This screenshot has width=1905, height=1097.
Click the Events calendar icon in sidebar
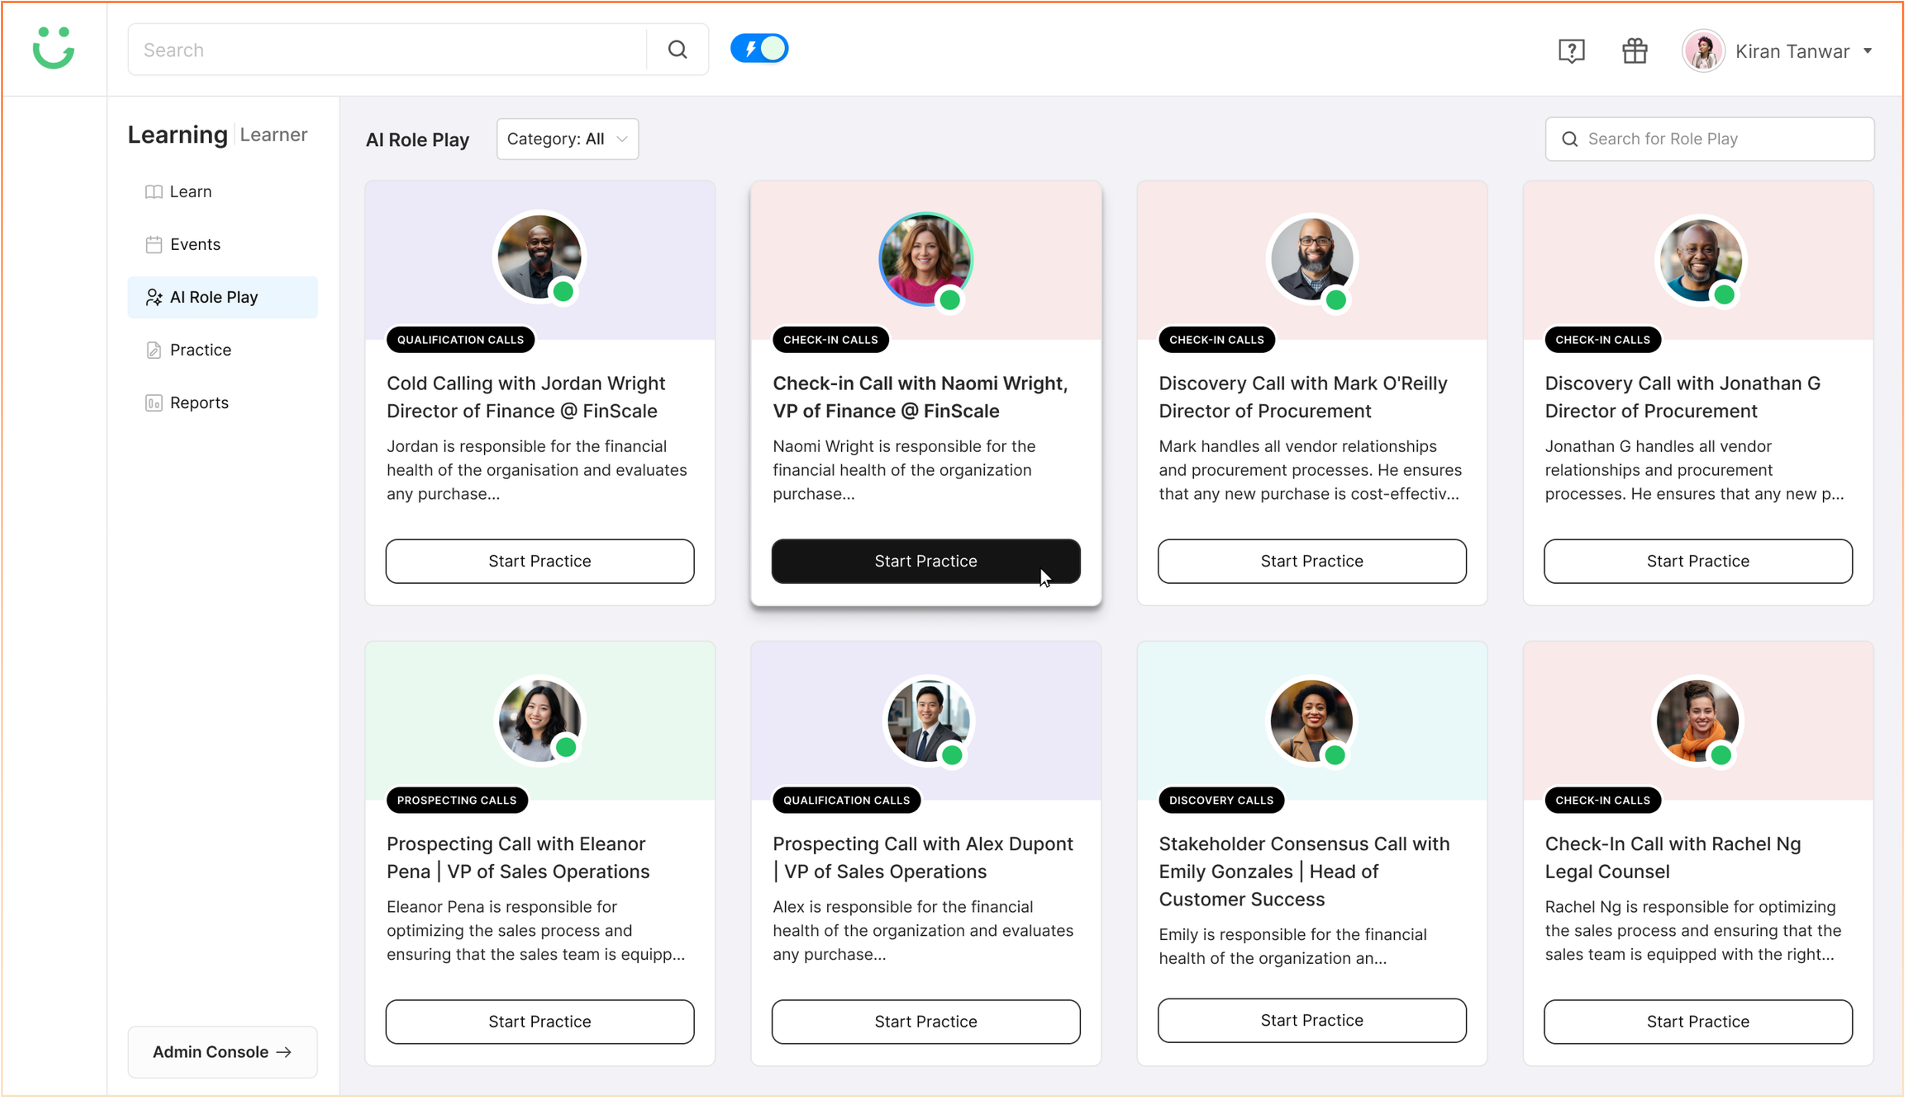coord(154,245)
